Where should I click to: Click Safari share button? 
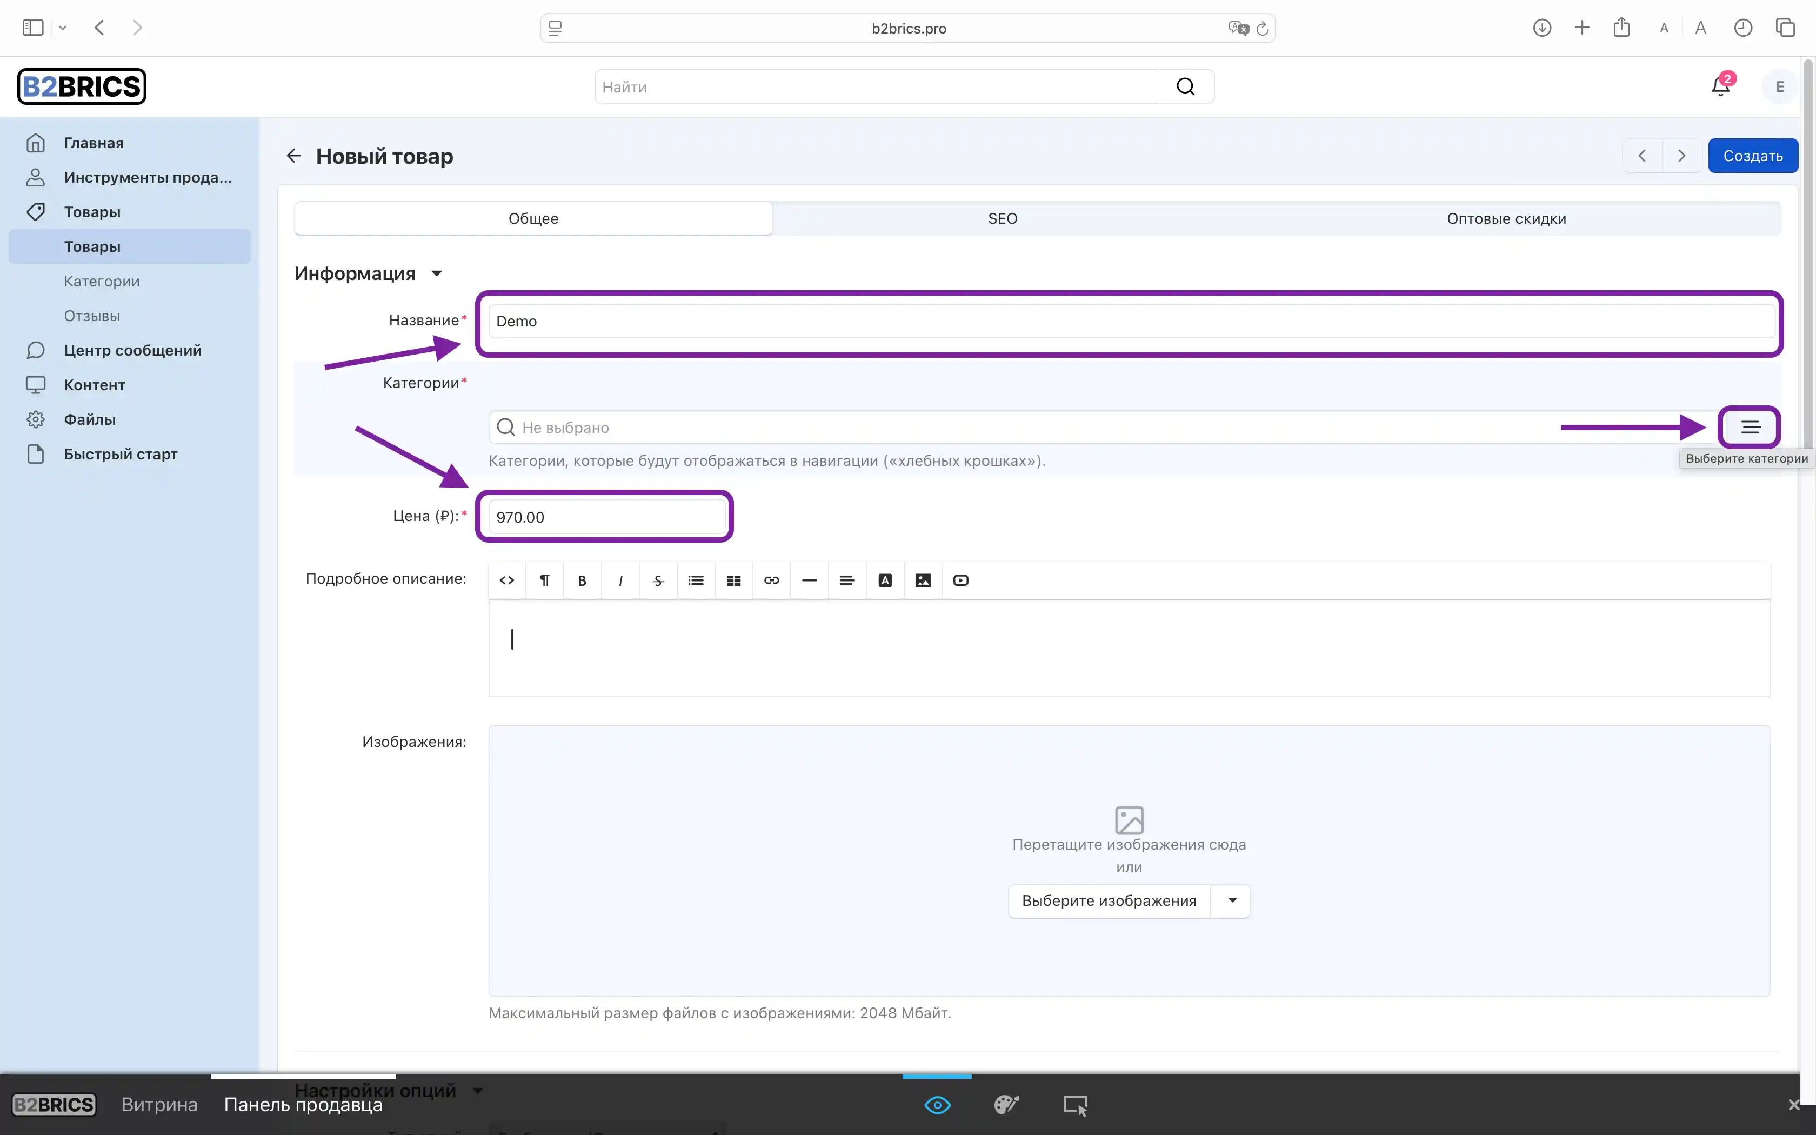[x=1621, y=28]
